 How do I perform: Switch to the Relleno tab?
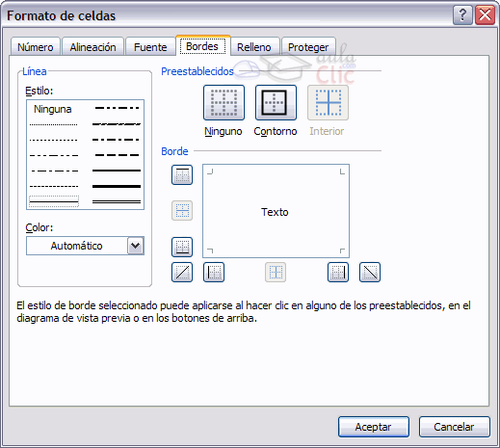[254, 47]
